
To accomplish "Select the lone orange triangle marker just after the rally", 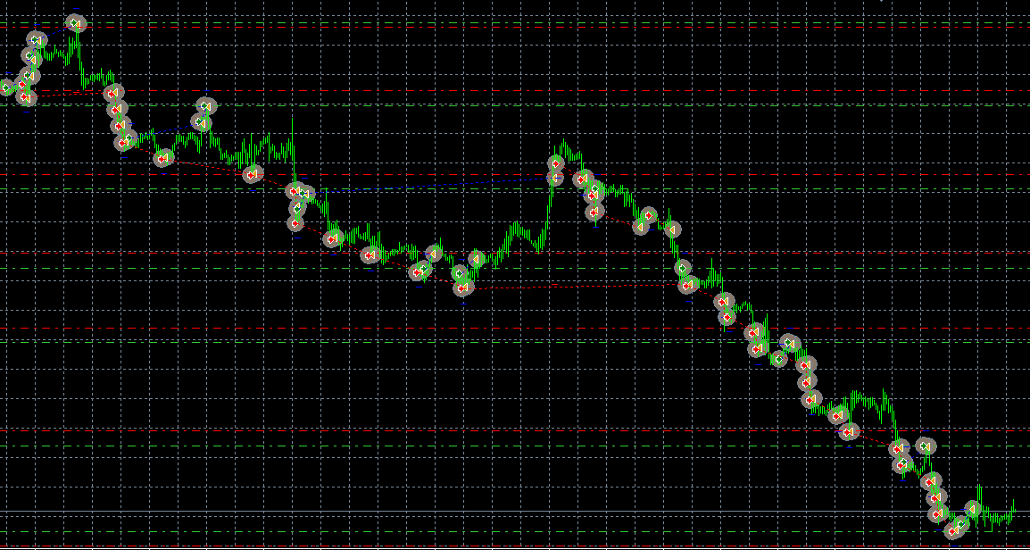I will [x=671, y=230].
